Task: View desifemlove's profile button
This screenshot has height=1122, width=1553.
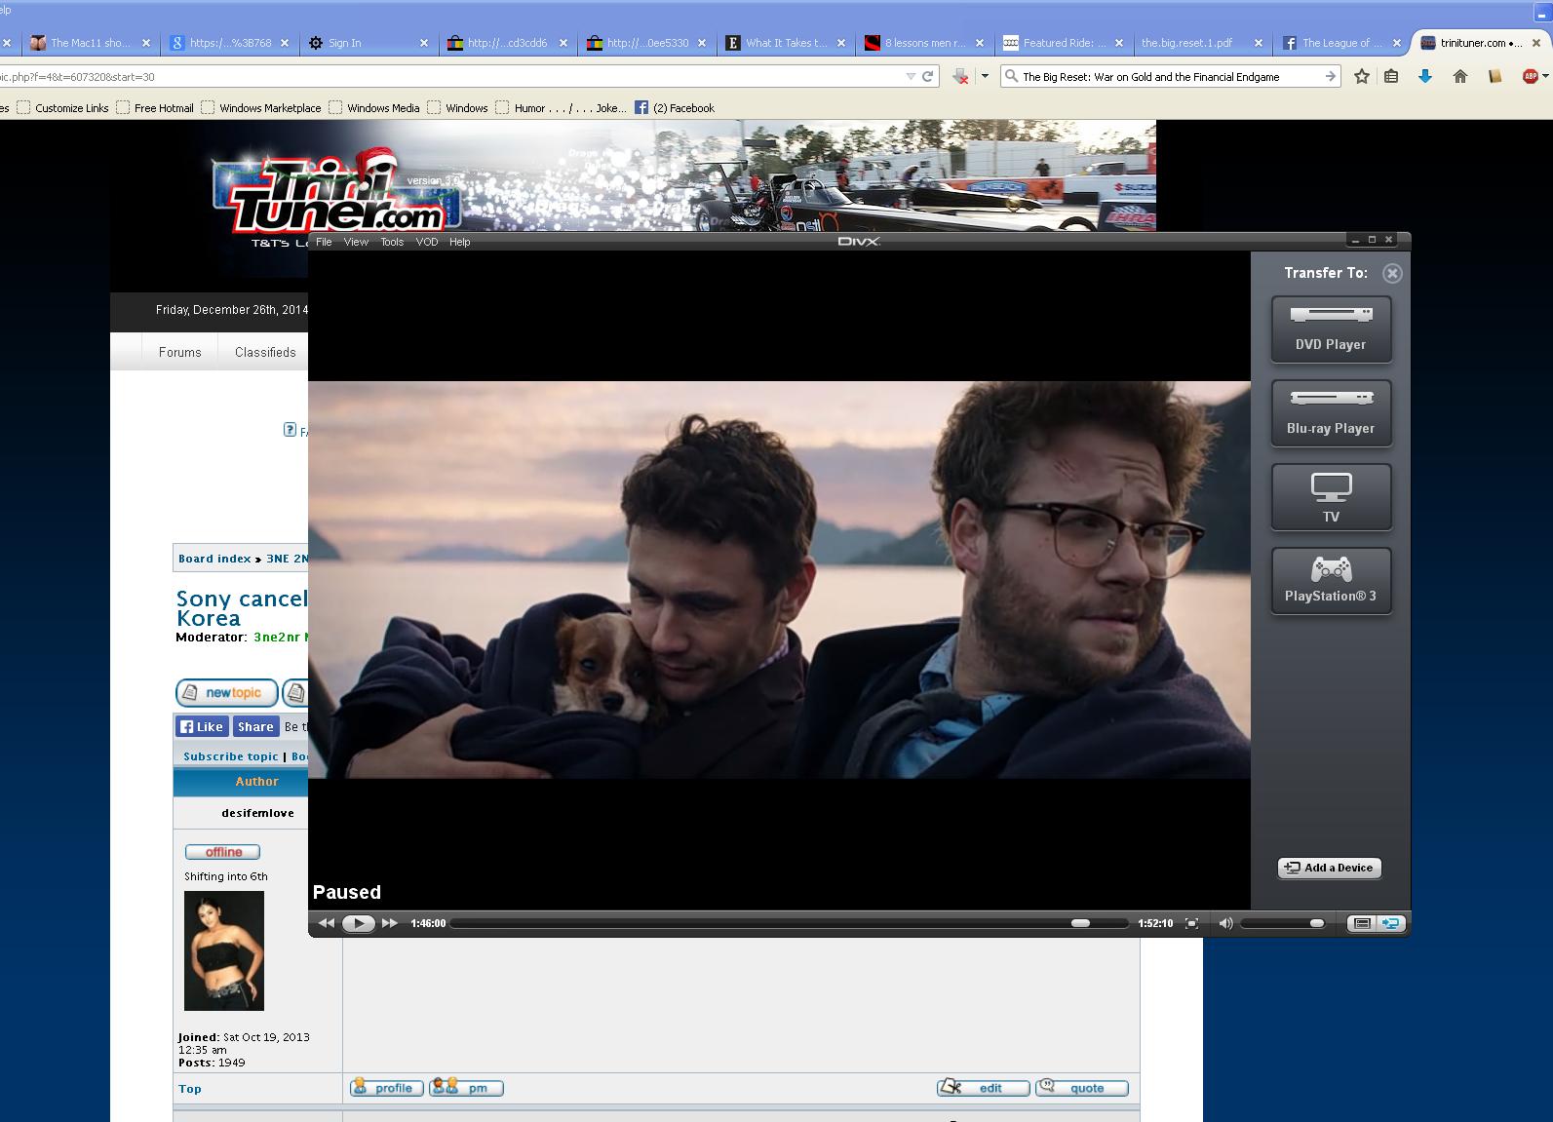Action: 387,1088
